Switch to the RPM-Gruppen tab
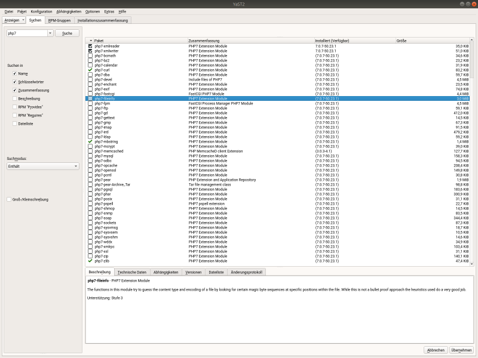478x358 pixels. (59, 20)
